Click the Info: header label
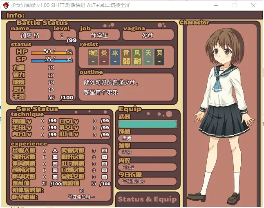 16,16
